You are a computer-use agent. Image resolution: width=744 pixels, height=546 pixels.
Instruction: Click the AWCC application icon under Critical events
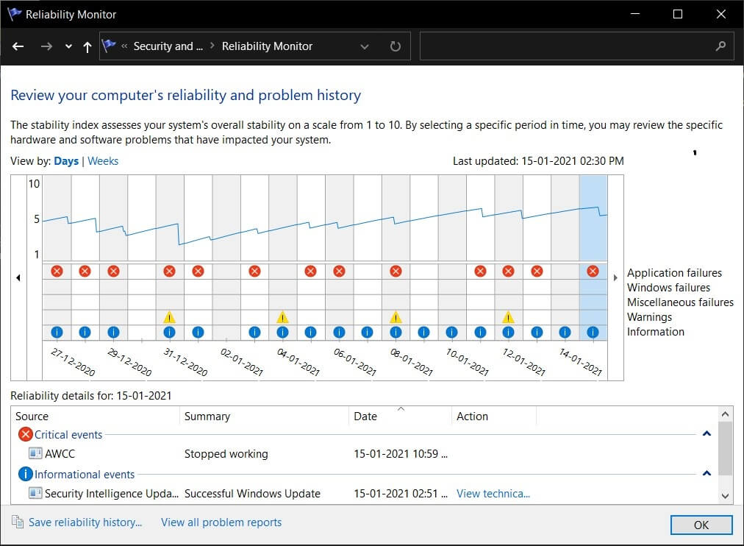[35, 453]
